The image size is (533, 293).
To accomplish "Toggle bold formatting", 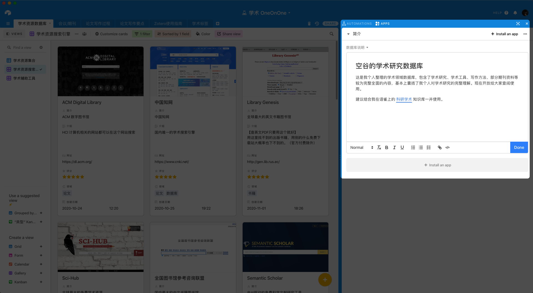I will tap(386, 147).
